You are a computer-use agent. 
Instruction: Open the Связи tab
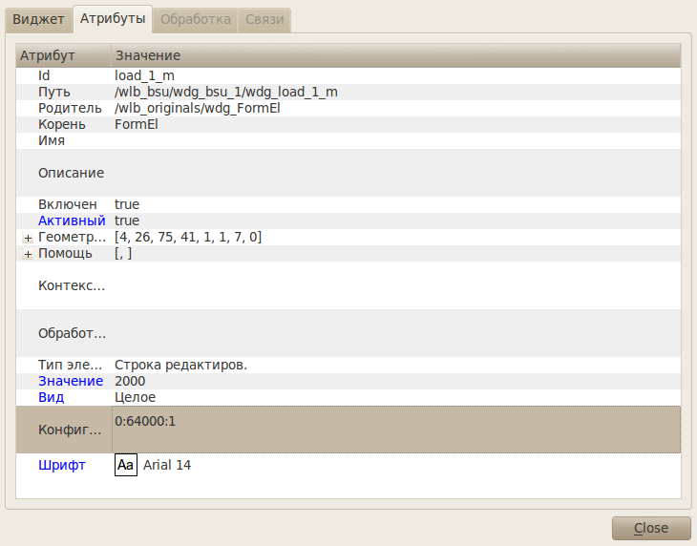264,19
